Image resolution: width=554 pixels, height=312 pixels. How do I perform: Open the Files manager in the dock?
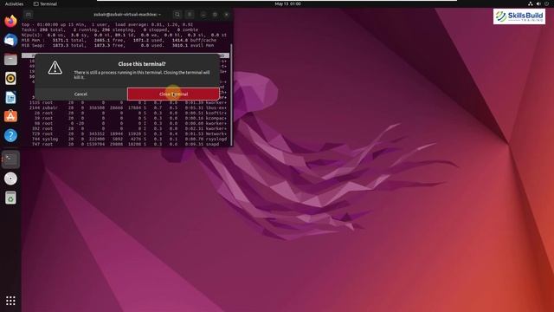click(10, 60)
